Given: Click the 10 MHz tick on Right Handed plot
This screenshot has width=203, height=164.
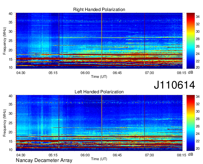Looking at the screenshot, I should click(x=11, y=67).
